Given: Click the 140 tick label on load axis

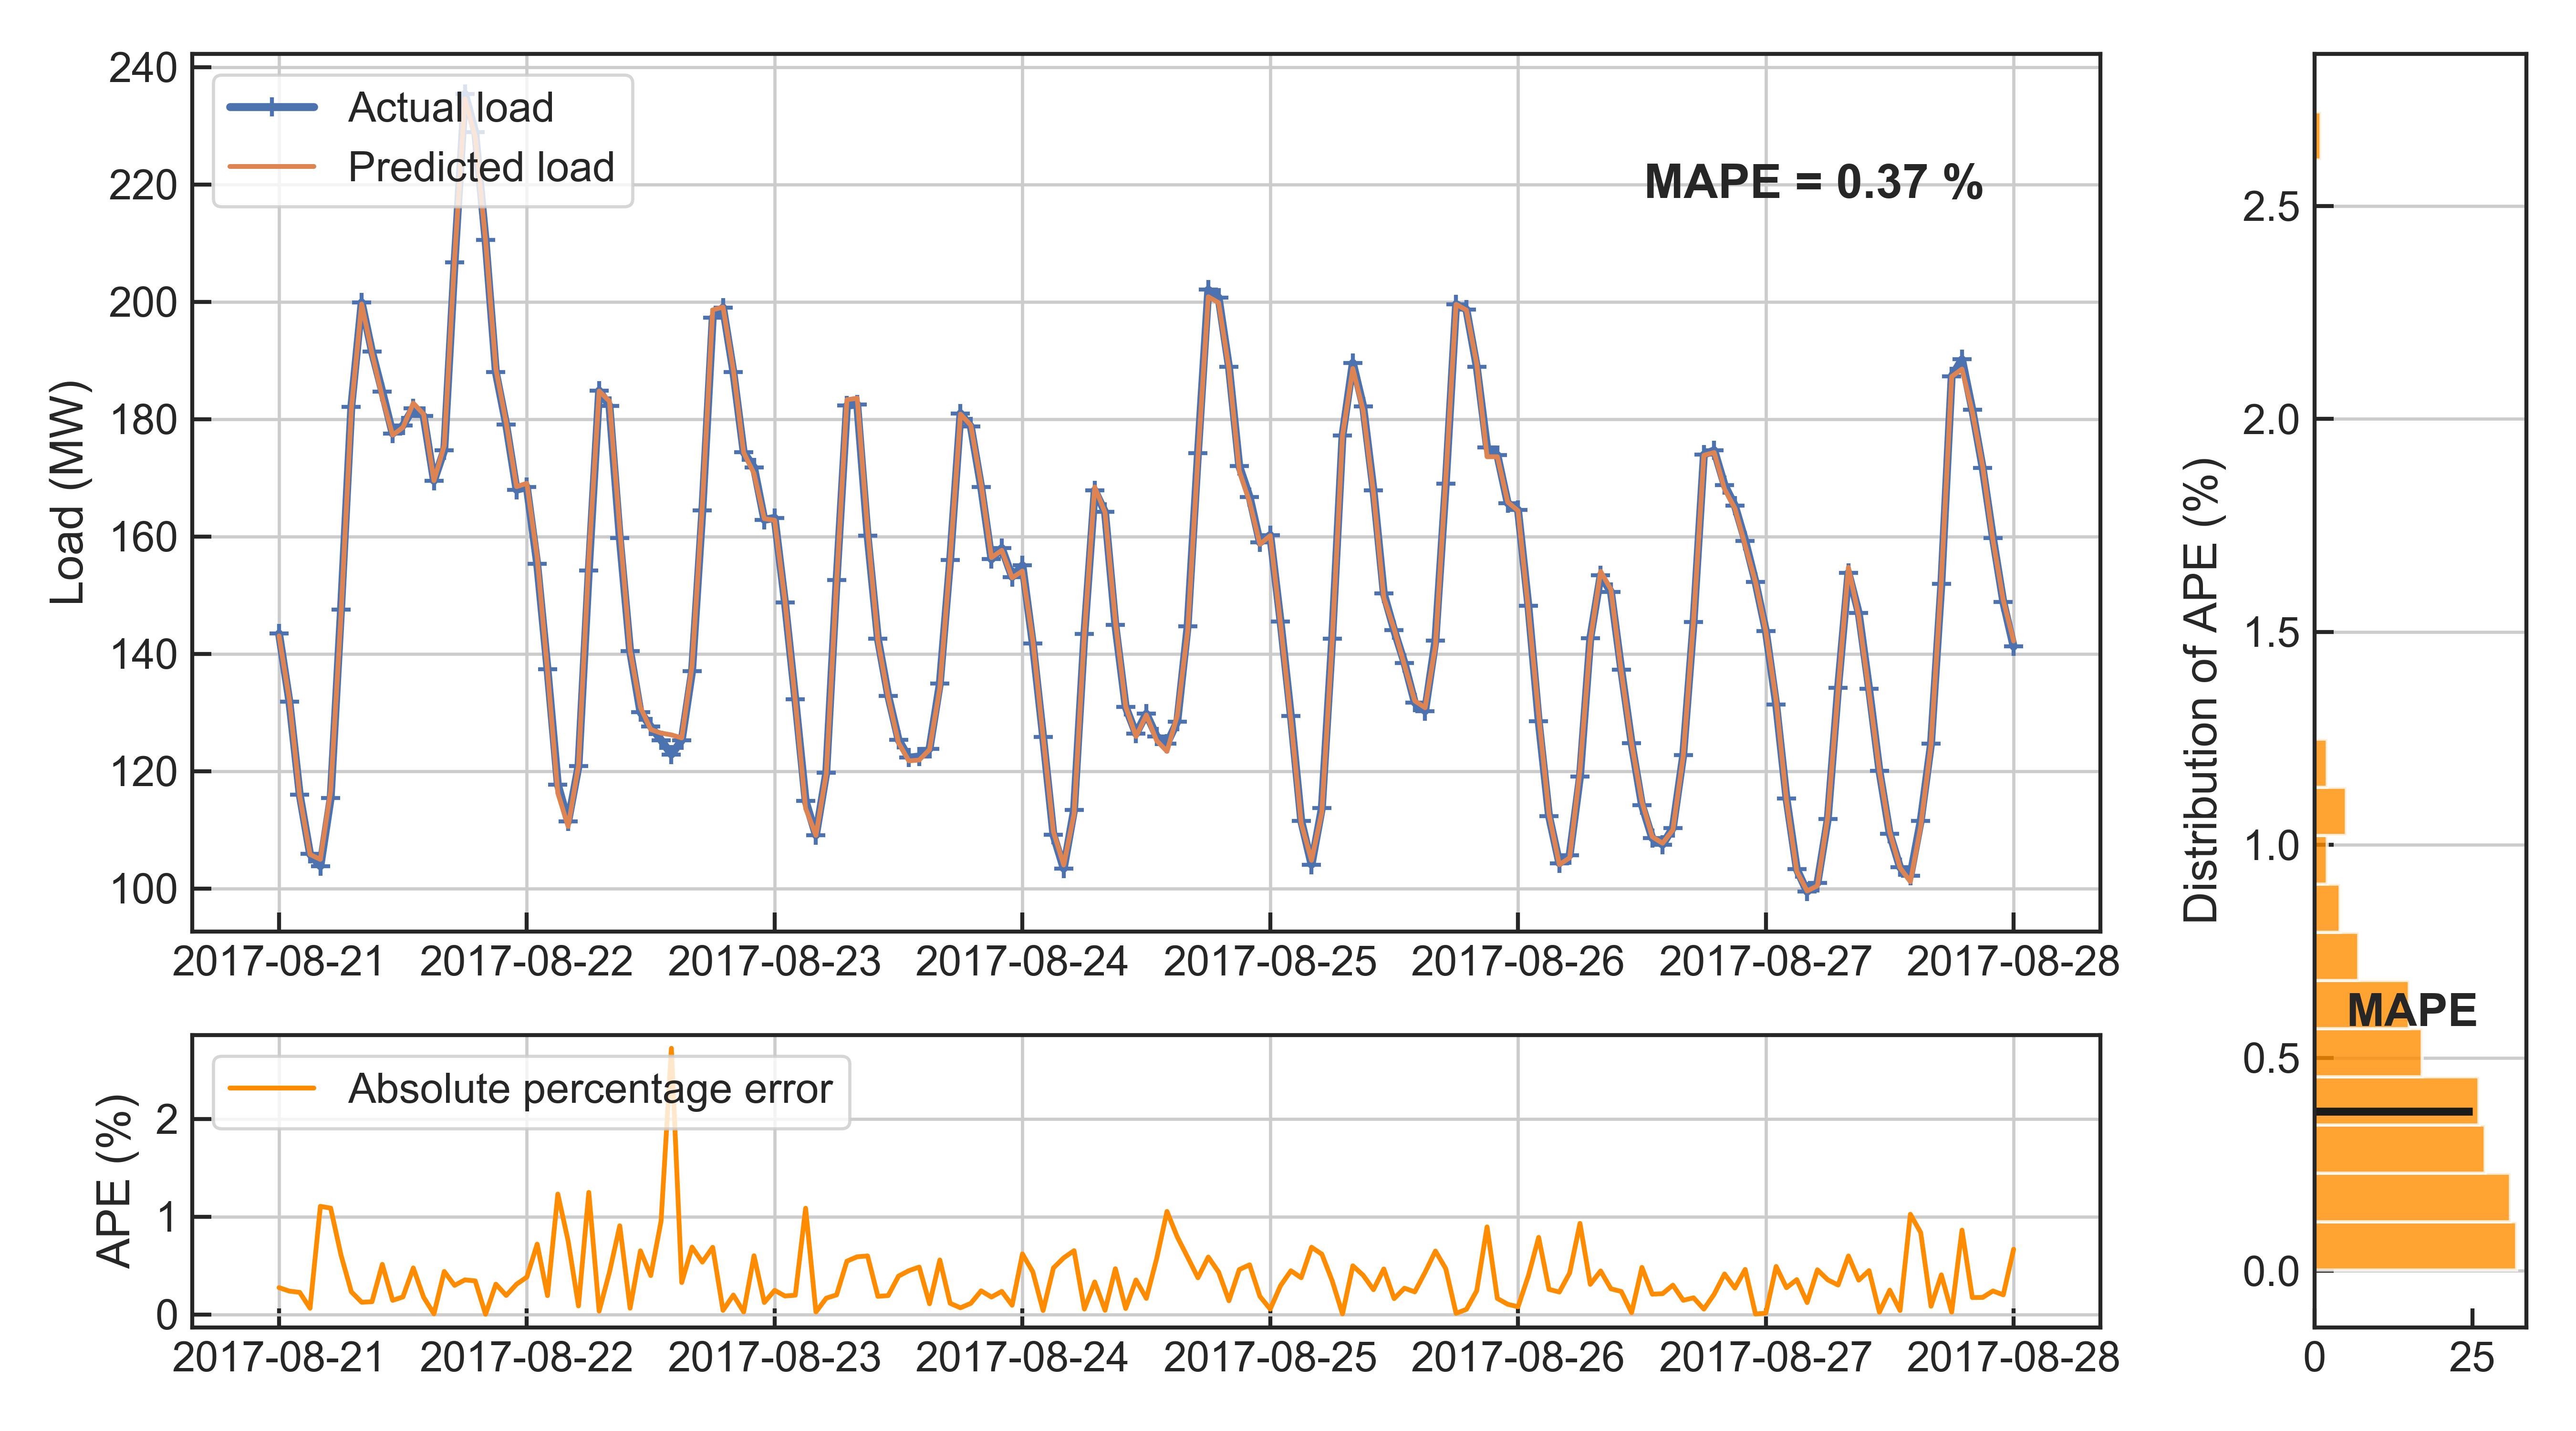Looking at the screenshot, I should pyautogui.click(x=143, y=654).
